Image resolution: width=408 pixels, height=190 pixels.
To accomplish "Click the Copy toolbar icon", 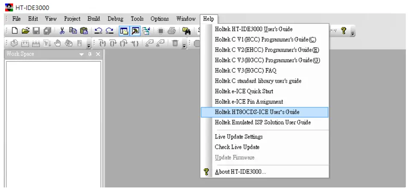I will [73, 31].
